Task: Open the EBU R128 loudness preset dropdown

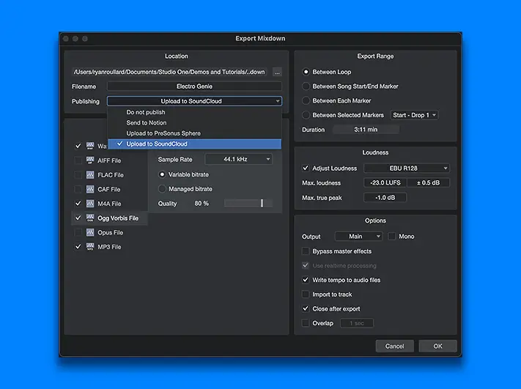Action: click(407, 168)
